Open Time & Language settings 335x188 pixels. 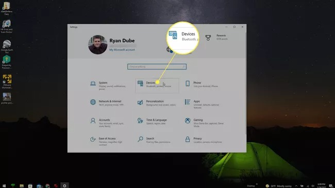point(157,122)
